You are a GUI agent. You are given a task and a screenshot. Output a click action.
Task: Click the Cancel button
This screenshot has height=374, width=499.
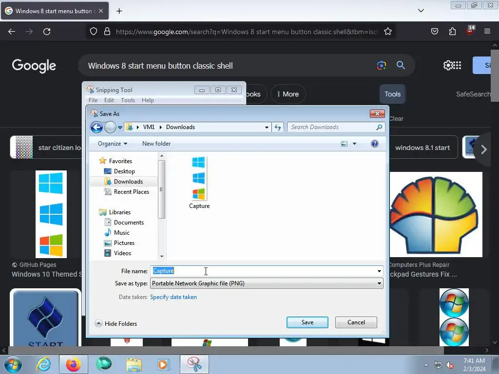point(356,322)
